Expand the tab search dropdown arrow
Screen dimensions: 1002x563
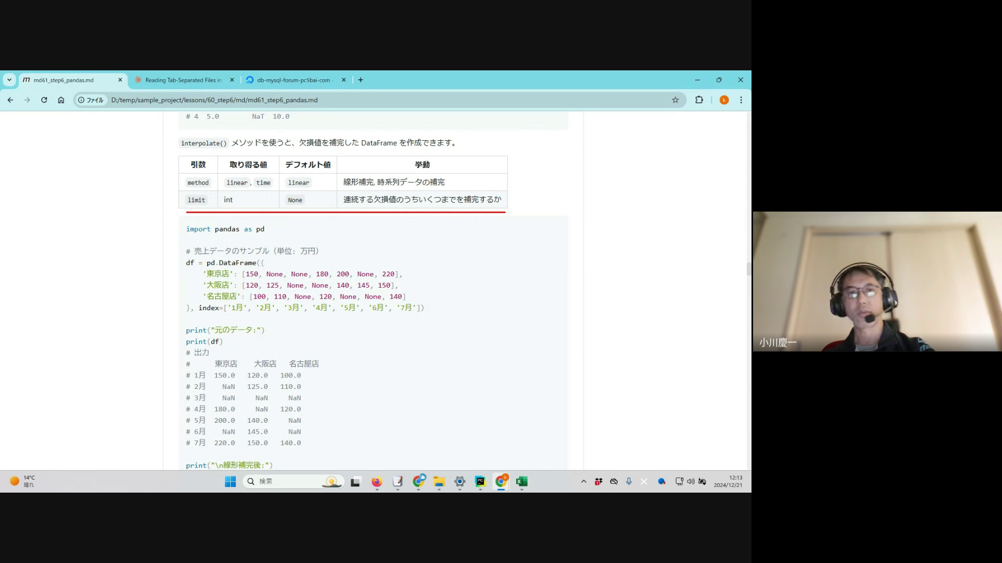(x=9, y=80)
